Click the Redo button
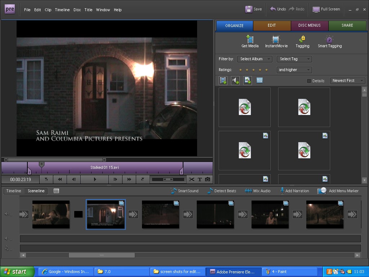 point(297,9)
